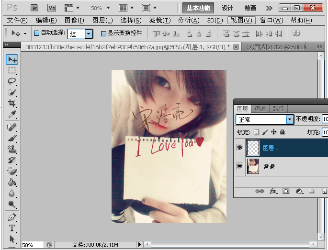328x250 pixels.
Task: Select the Move tool
Action: [x=12, y=59]
